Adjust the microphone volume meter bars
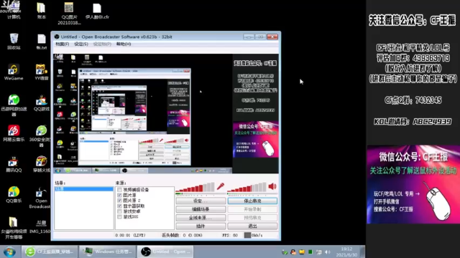This screenshot has width=460, height=258. [195, 187]
